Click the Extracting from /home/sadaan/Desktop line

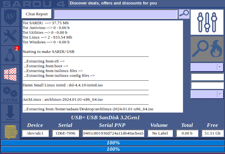88,109
